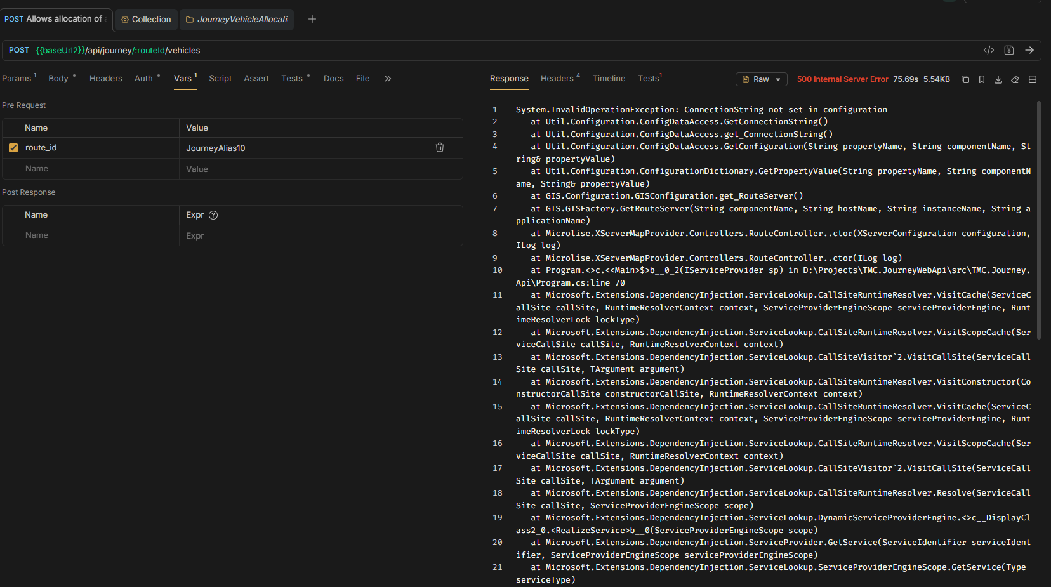Send the request with the arrow icon
Viewport: 1051px width, 587px height.
pyautogui.click(x=1029, y=50)
